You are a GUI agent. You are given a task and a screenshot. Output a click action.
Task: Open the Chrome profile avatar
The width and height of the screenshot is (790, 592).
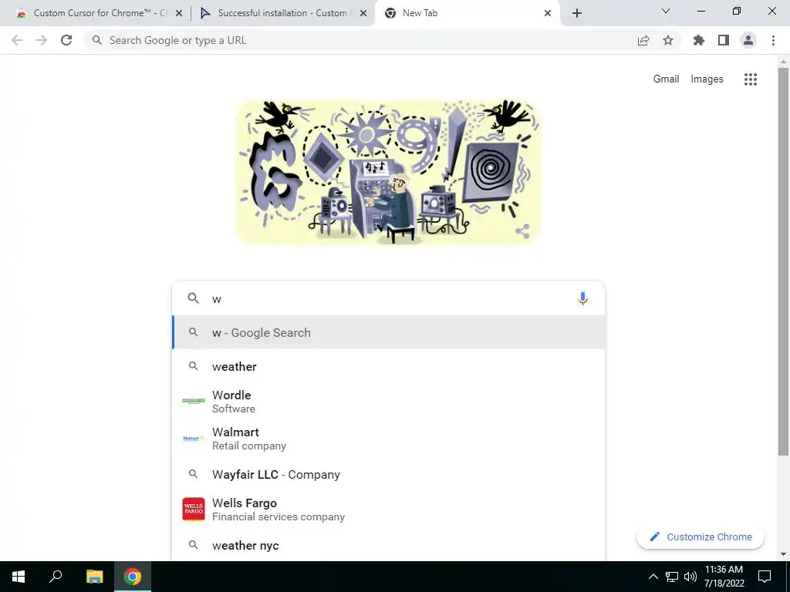click(x=748, y=40)
